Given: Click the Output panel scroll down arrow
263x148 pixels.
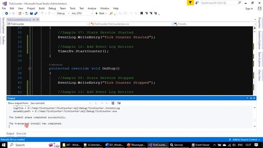Looking at the screenshot, I should click(255, 126).
